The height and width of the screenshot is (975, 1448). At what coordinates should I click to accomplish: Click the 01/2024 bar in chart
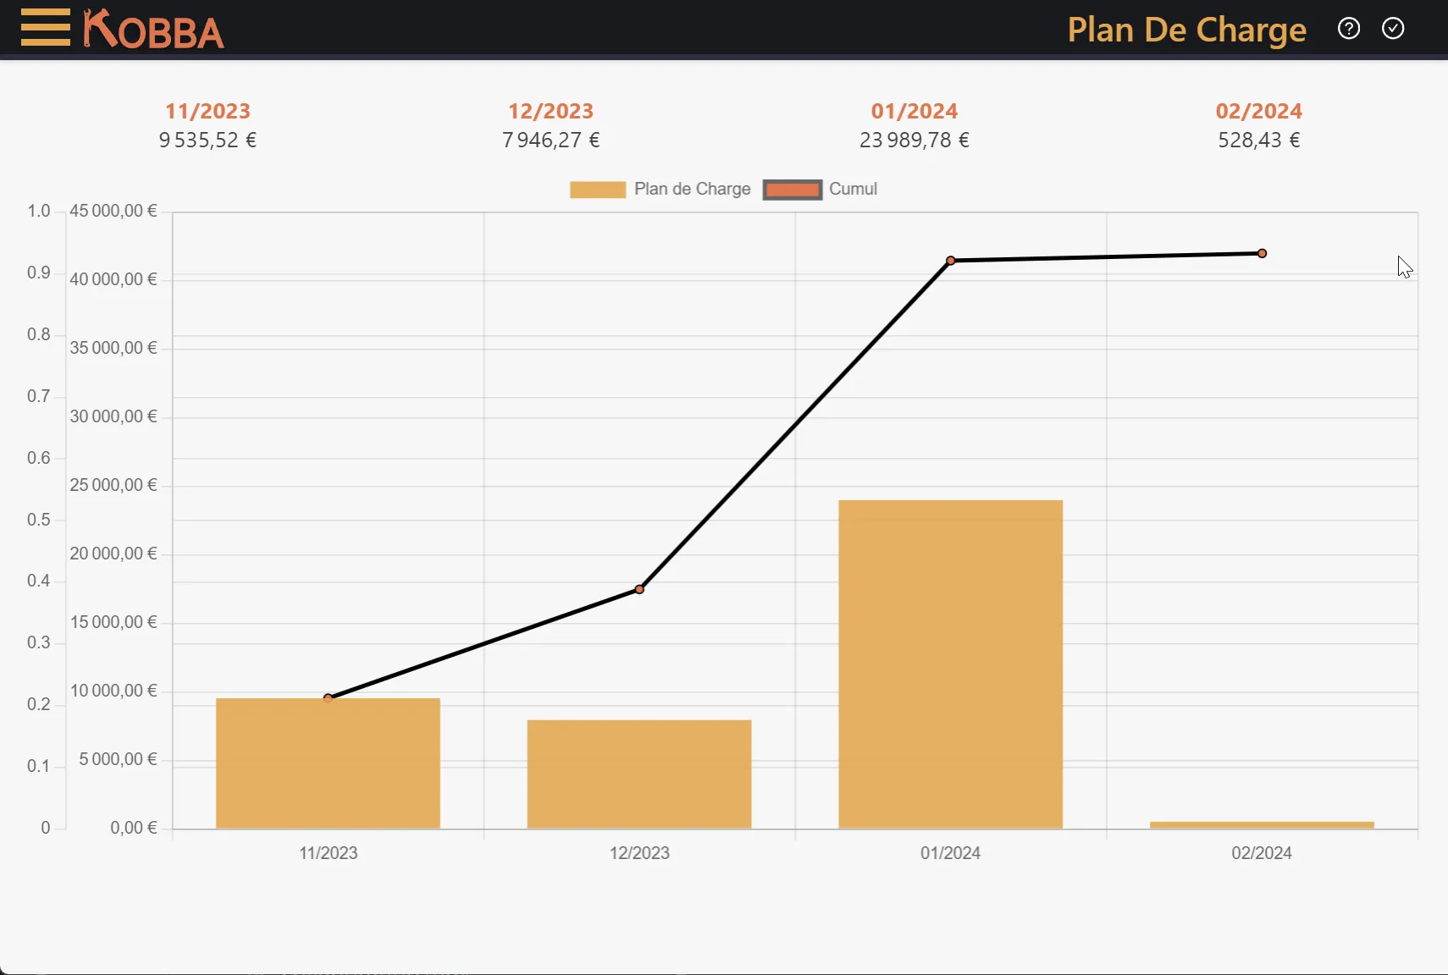click(951, 664)
